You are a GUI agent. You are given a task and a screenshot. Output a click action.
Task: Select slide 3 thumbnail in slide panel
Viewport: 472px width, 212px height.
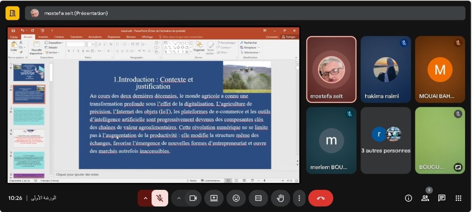click(29, 116)
